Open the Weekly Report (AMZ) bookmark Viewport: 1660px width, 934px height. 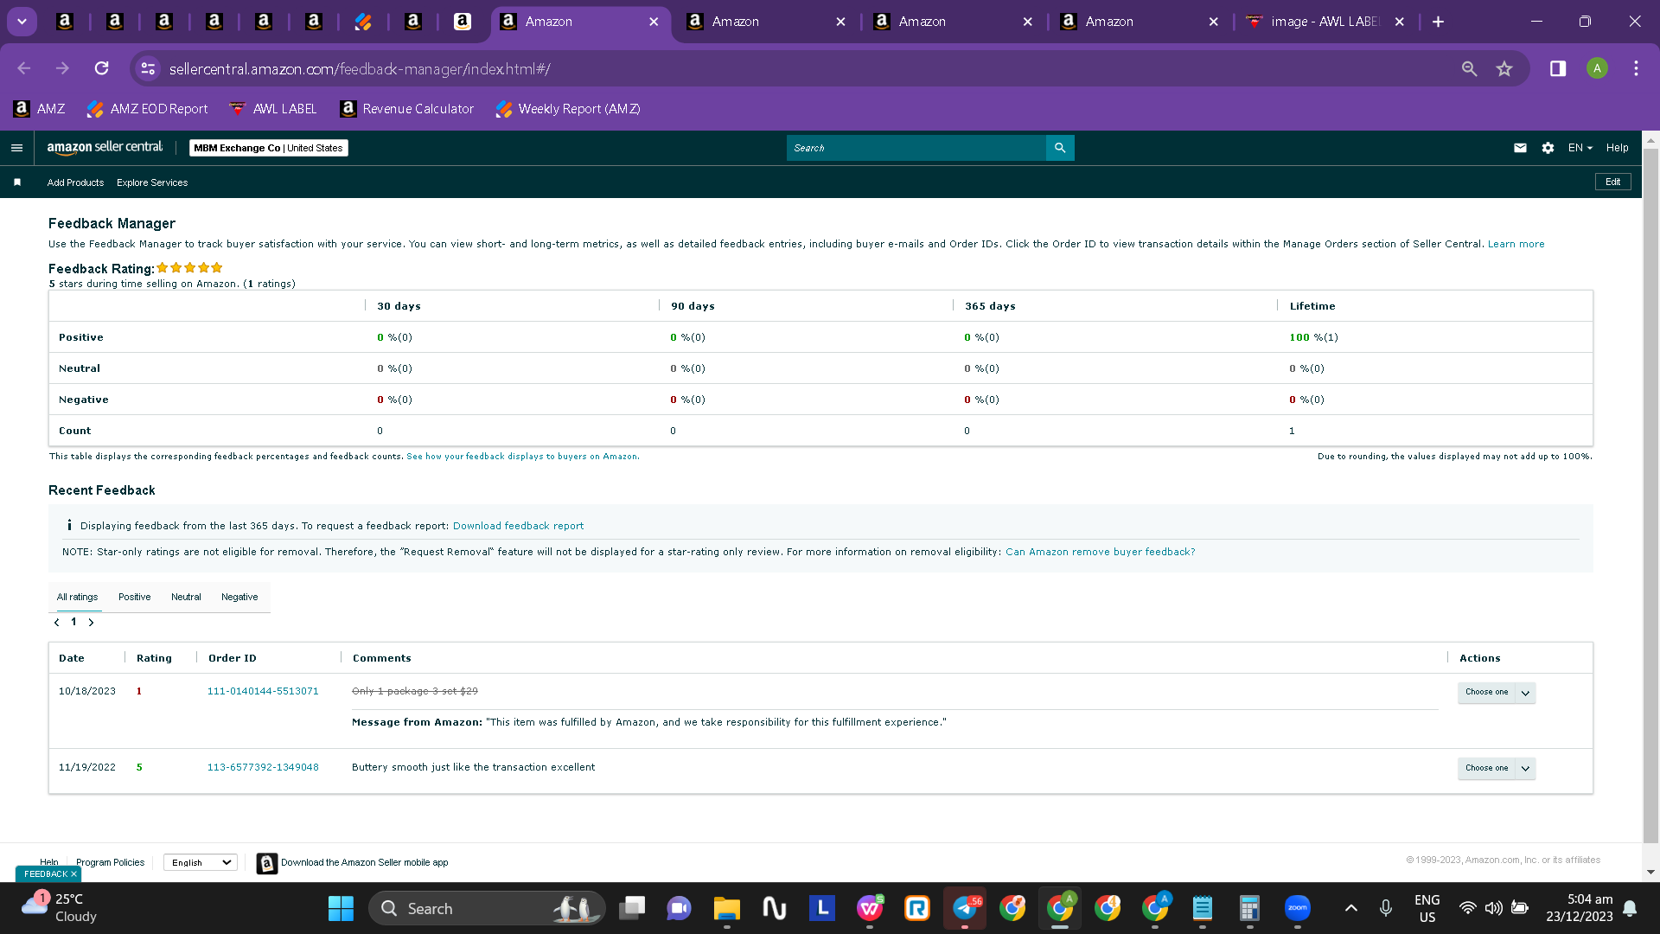(x=568, y=109)
